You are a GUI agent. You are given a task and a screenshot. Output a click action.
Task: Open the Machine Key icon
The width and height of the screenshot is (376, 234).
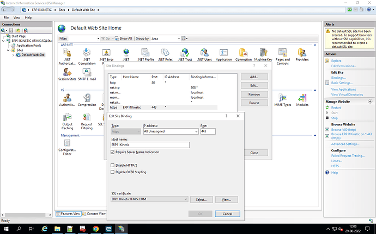263,55
